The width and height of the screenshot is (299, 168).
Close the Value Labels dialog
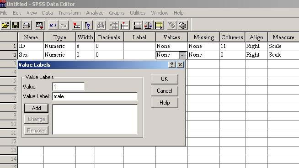[x=180, y=65]
